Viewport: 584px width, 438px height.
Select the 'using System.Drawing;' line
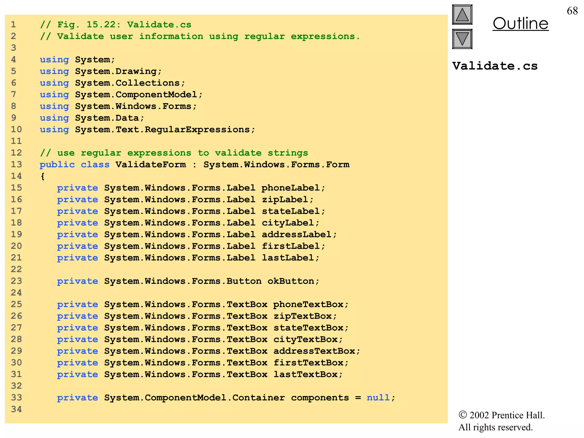pos(101,71)
